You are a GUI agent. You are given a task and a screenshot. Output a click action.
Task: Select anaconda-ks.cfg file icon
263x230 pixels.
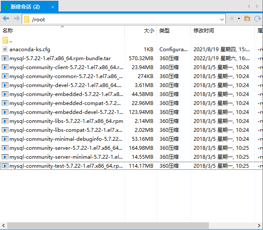point(5,49)
